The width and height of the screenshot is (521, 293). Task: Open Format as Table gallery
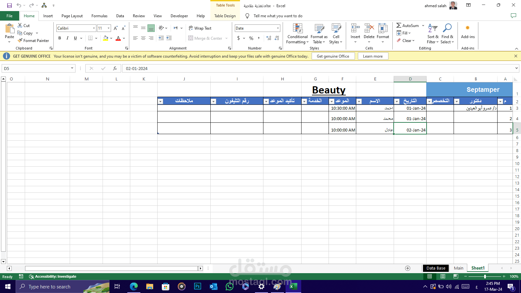point(319,34)
